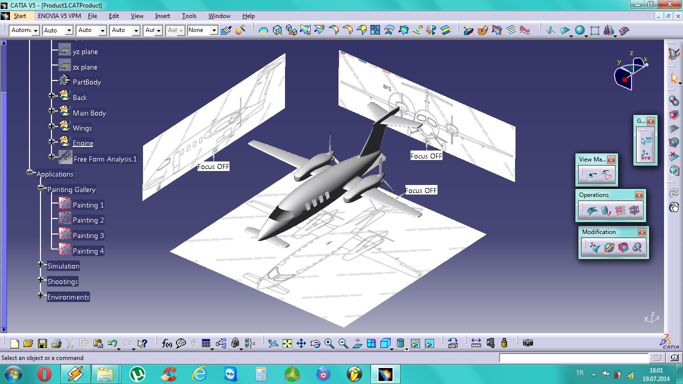The width and height of the screenshot is (683, 384).
Task: Click the Print icon
Action: [x=56, y=343]
